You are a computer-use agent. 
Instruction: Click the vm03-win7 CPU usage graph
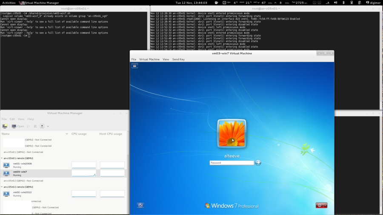coord(84,173)
